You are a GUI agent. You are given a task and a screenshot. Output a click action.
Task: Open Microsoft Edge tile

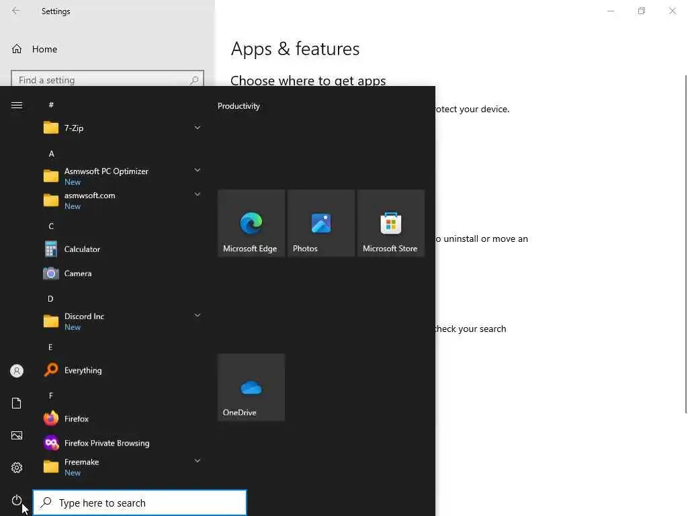click(x=251, y=223)
